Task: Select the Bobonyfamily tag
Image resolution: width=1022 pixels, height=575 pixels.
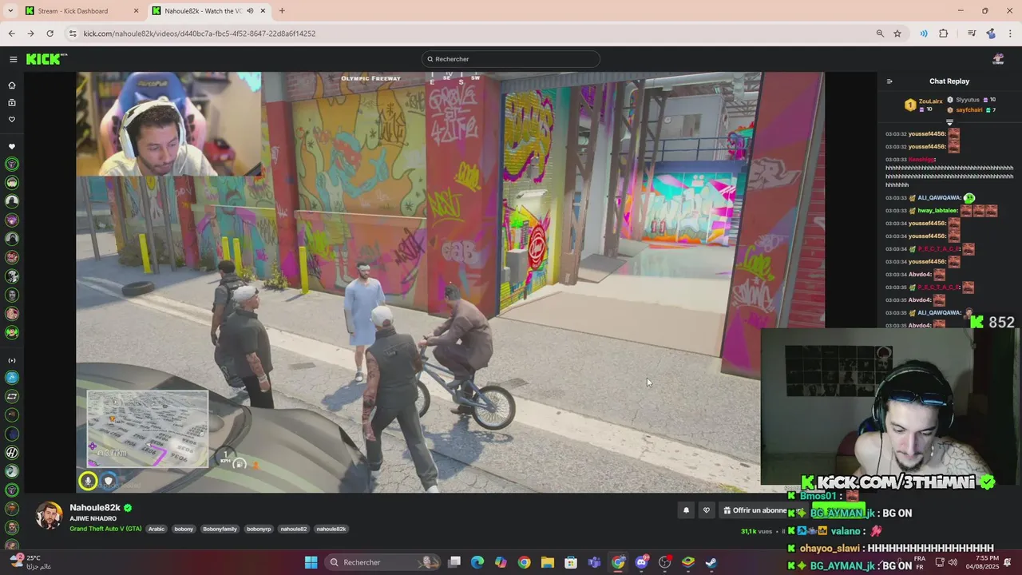Action: click(x=220, y=529)
